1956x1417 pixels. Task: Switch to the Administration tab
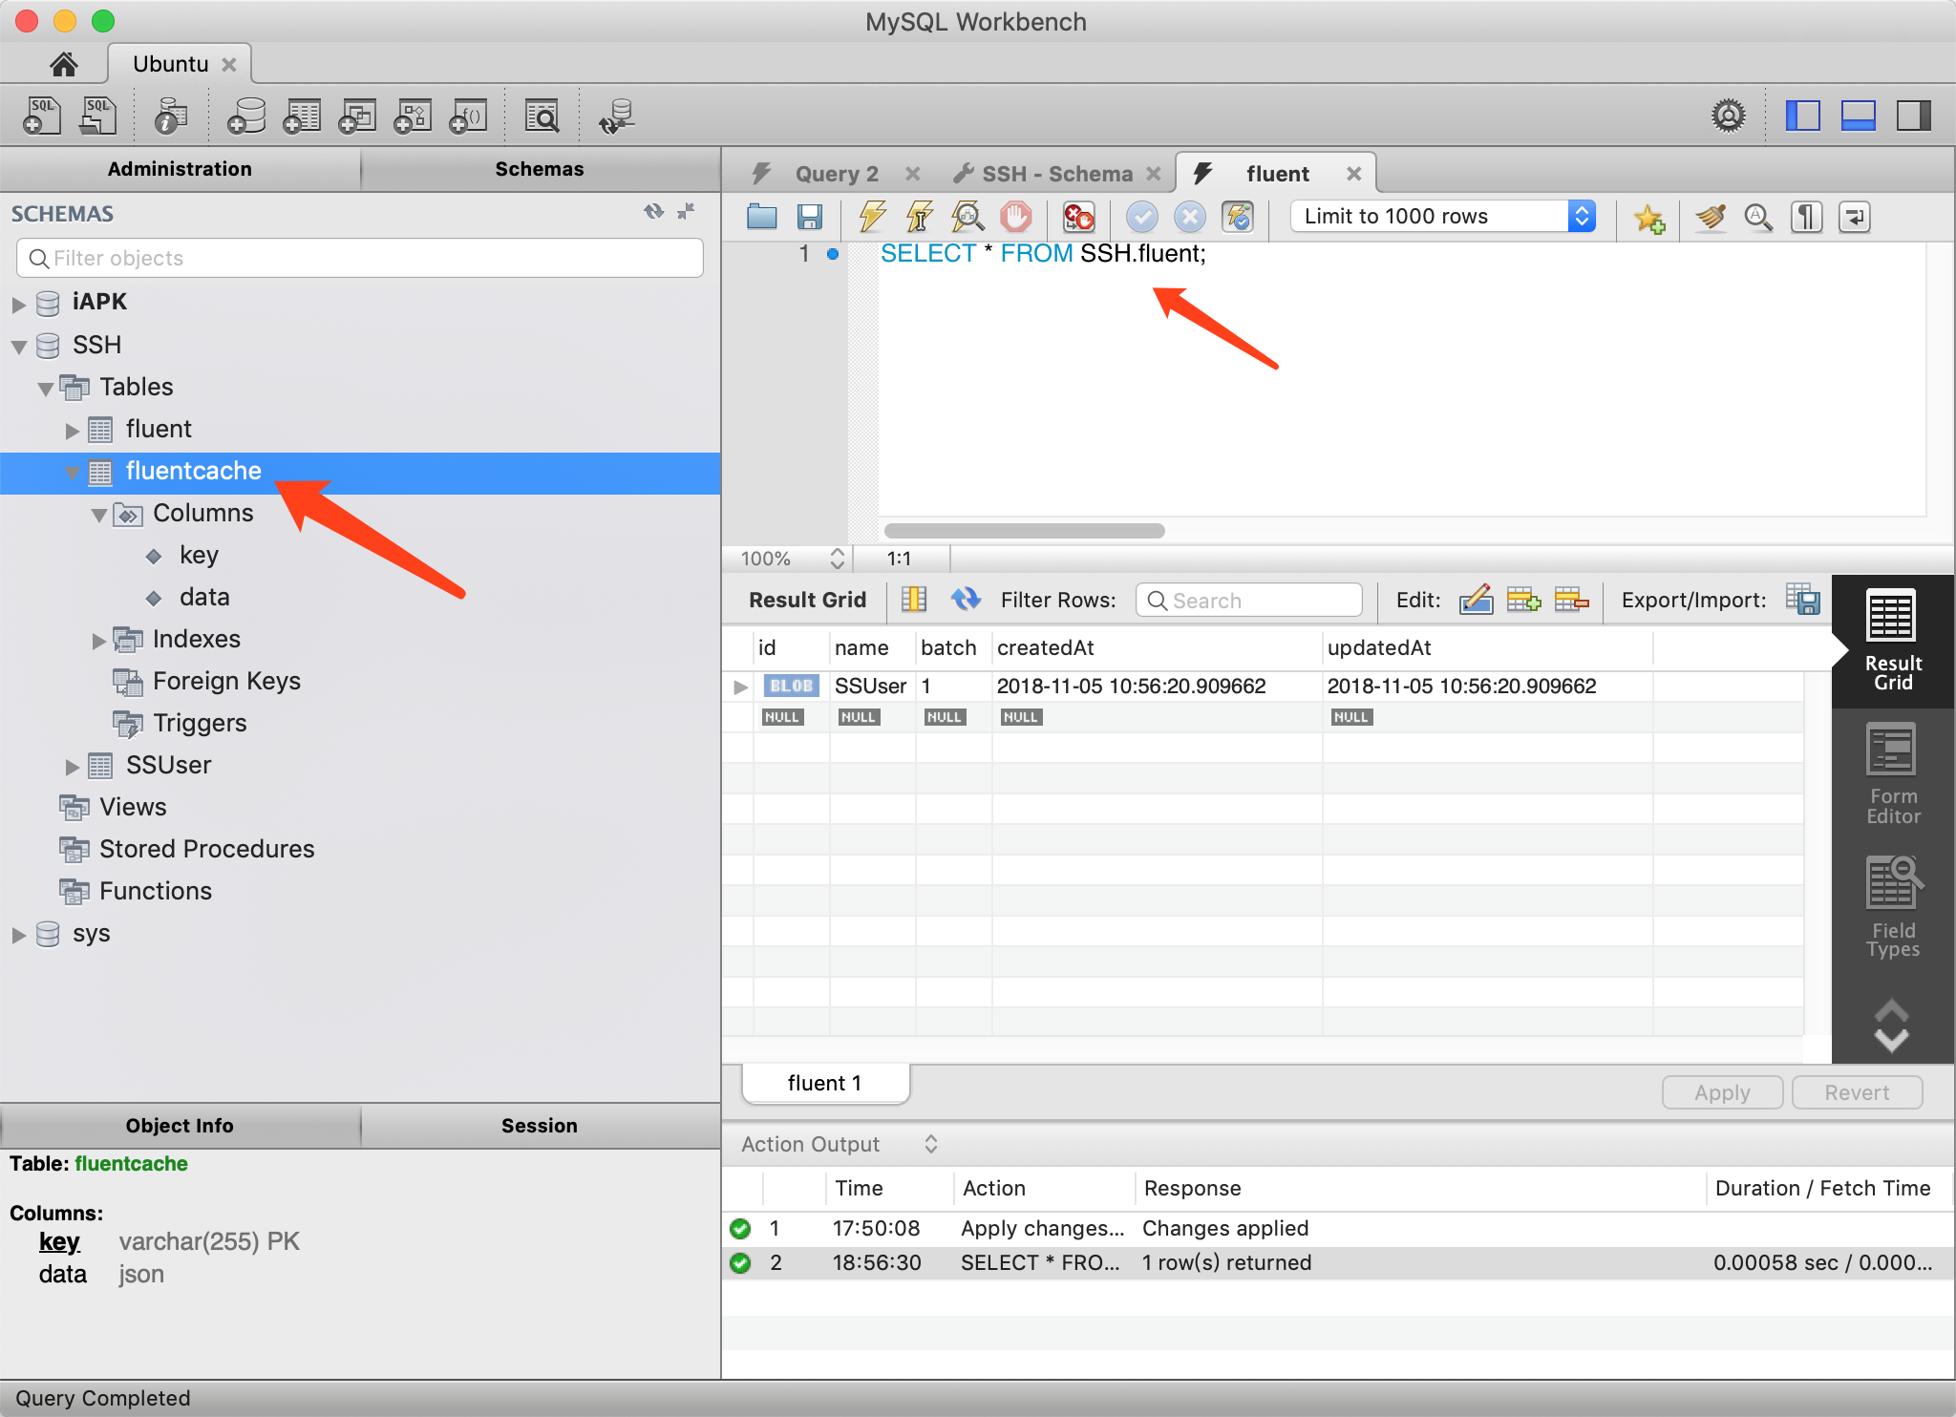click(180, 169)
